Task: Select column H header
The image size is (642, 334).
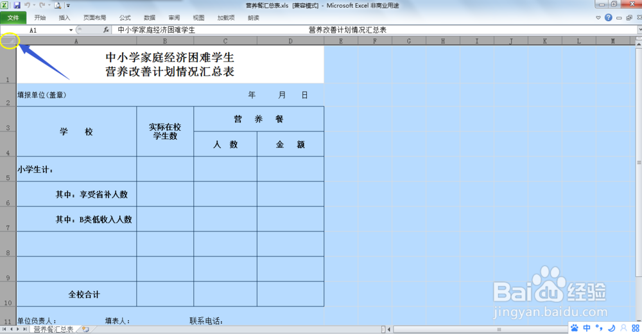Action: (x=443, y=41)
